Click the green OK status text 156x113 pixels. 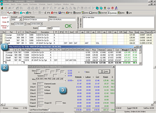(68, 26)
